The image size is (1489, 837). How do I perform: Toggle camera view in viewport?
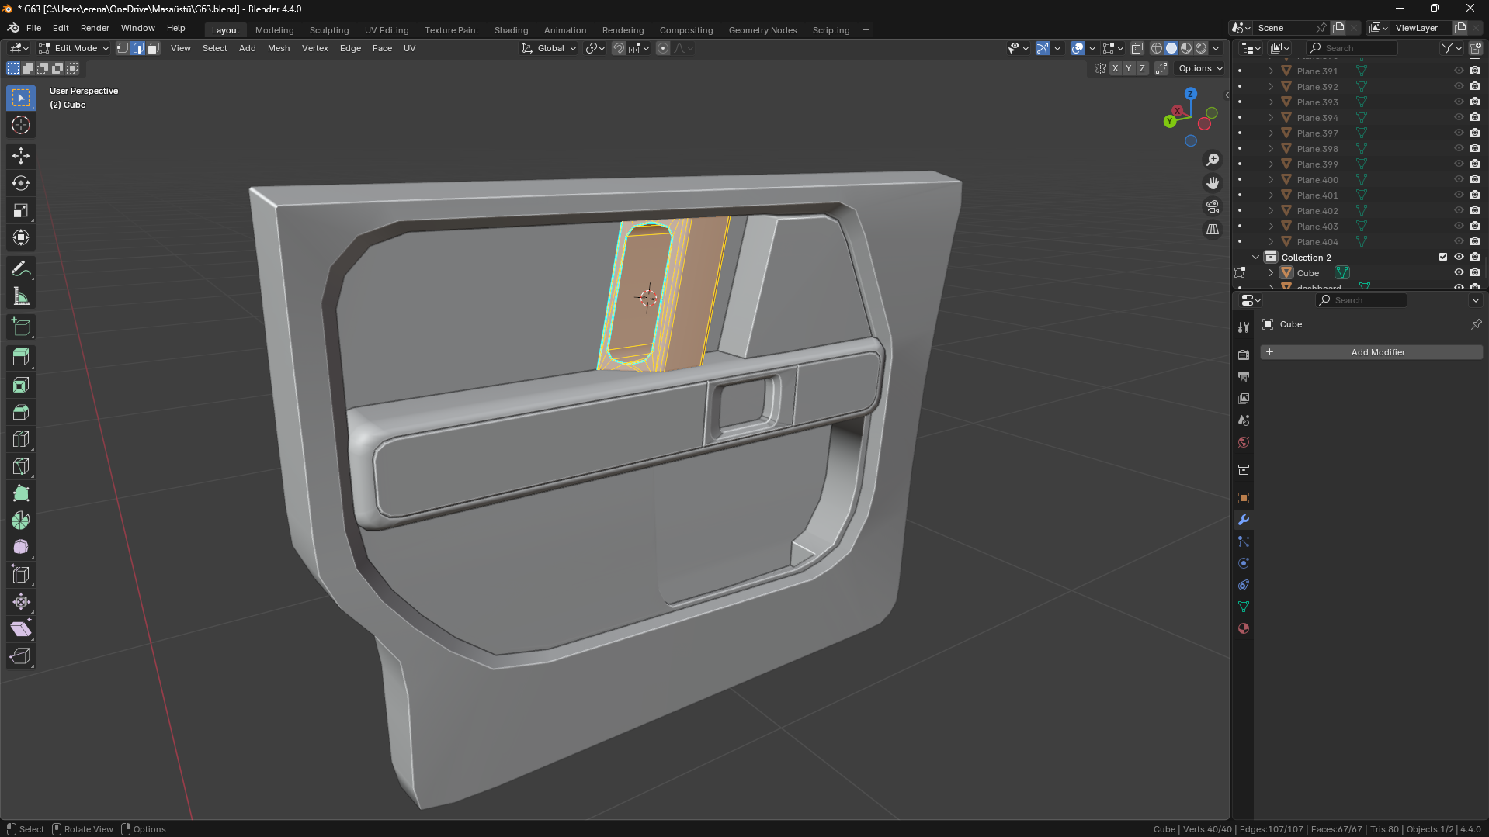pyautogui.click(x=1213, y=206)
